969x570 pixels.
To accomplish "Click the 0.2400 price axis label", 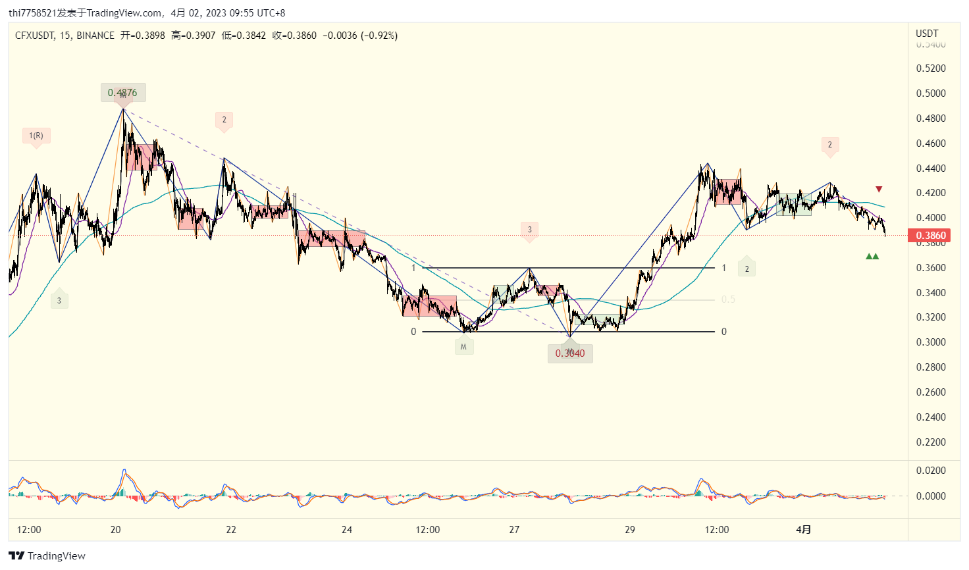I will [931, 417].
